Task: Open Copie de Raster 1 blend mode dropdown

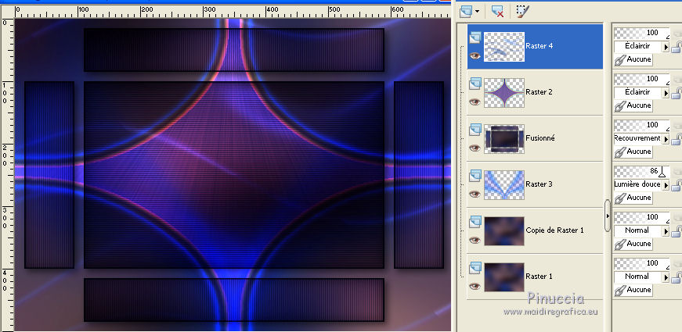Action: click(641, 230)
